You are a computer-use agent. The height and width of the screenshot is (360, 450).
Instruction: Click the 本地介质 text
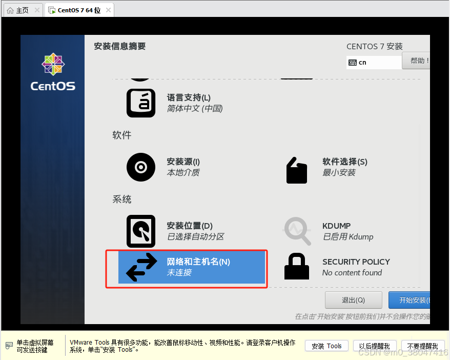point(183,172)
